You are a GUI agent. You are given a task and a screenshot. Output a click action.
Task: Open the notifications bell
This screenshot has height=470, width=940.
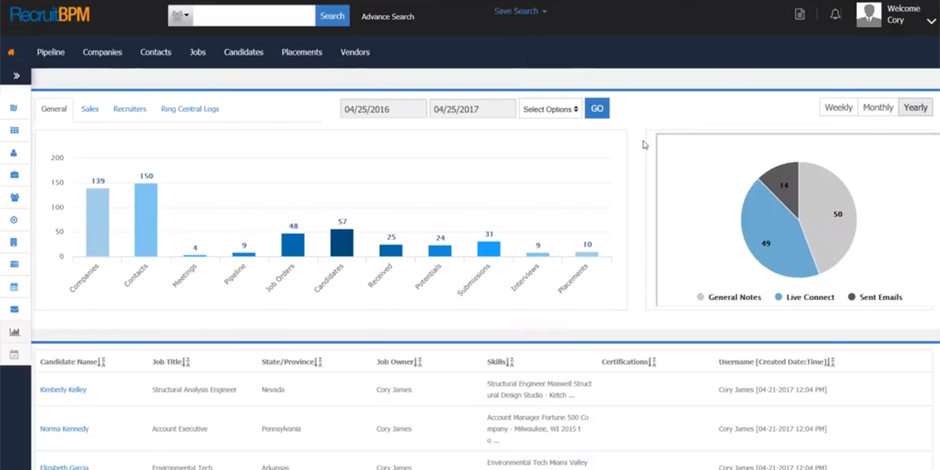point(836,14)
